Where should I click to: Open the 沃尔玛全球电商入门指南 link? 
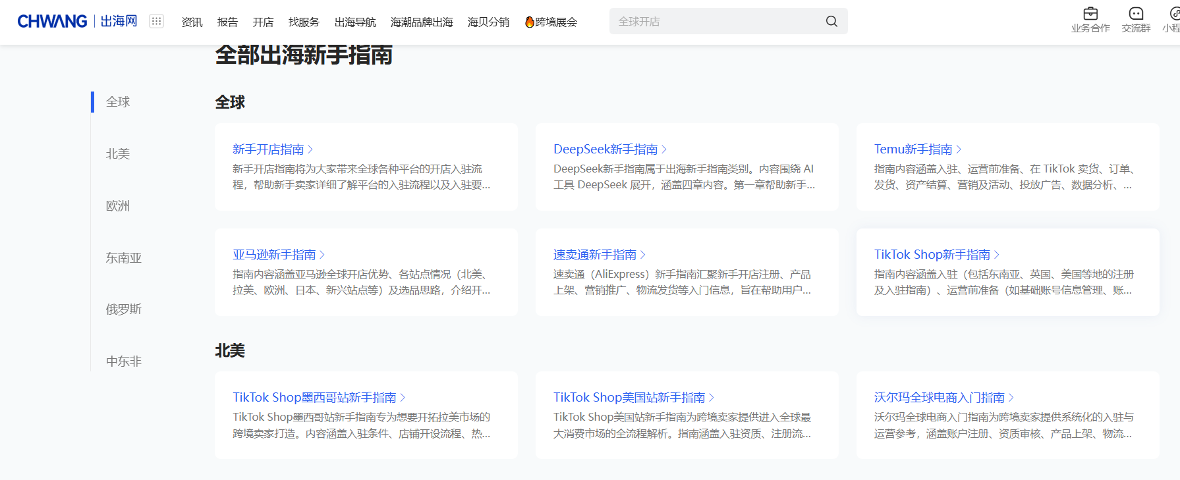click(939, 398)
